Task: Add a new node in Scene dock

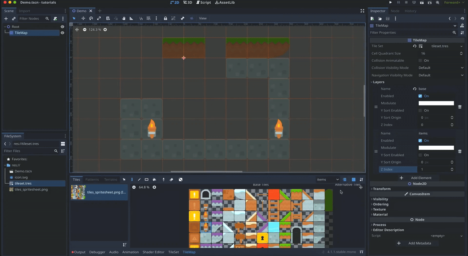Action: 6,18
